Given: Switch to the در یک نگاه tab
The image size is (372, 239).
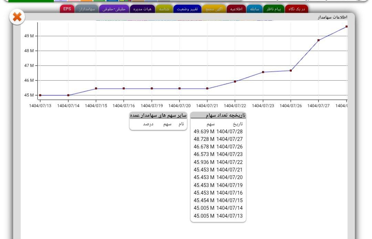Looking at the screenshot, I should pos(296,9).
